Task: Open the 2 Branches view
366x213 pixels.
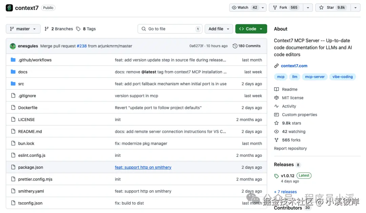Action: [x=59, y=29]
